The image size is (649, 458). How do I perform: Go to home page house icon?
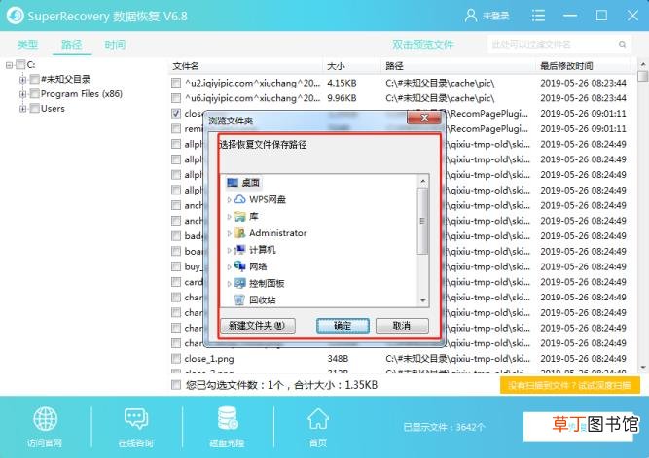(x=318, y=418)
